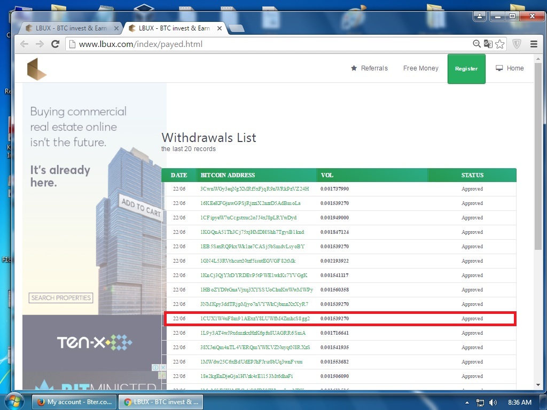
Task: Click the LBUX logo on the page
Action: tap(37, 69)
